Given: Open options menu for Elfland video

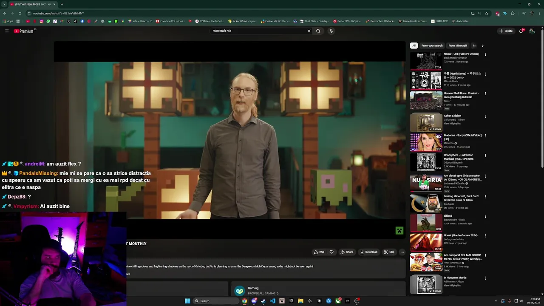Looking at the screenshot, I should (485, 216).
